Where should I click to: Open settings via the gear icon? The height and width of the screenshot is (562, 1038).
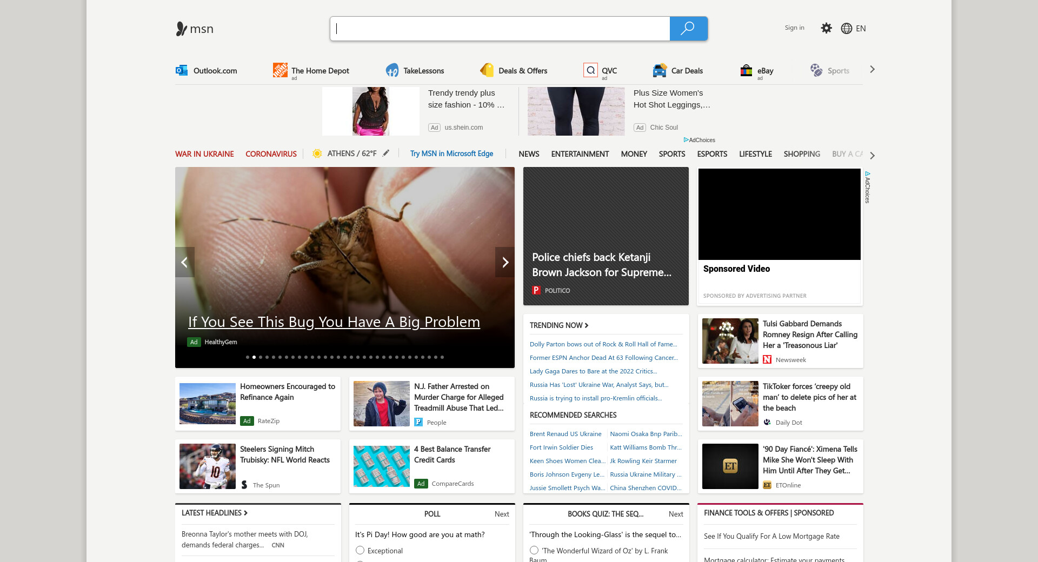(826, 28)
